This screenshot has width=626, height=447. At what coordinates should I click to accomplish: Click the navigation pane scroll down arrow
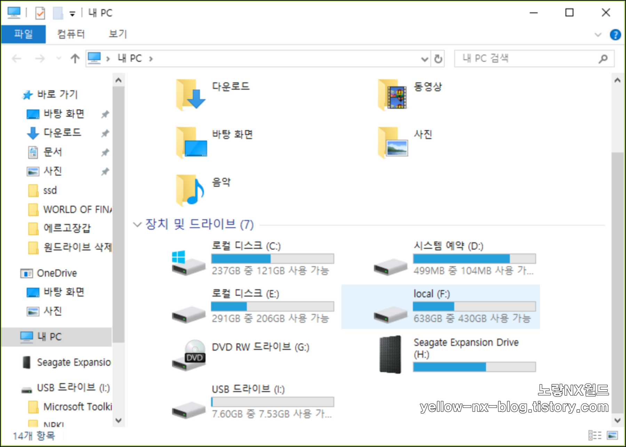pos(118,420)
